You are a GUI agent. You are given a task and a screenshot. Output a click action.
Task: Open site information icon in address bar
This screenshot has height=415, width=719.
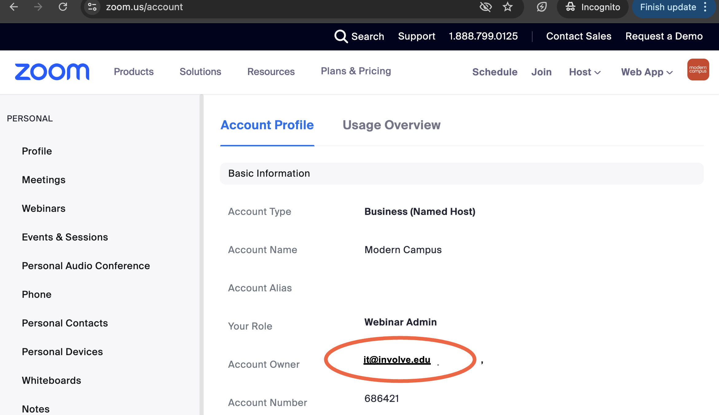[92, 7]
